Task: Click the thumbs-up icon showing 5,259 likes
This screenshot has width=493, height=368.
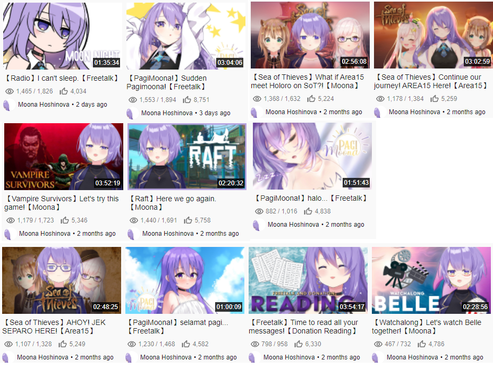Action: point(434,99)
